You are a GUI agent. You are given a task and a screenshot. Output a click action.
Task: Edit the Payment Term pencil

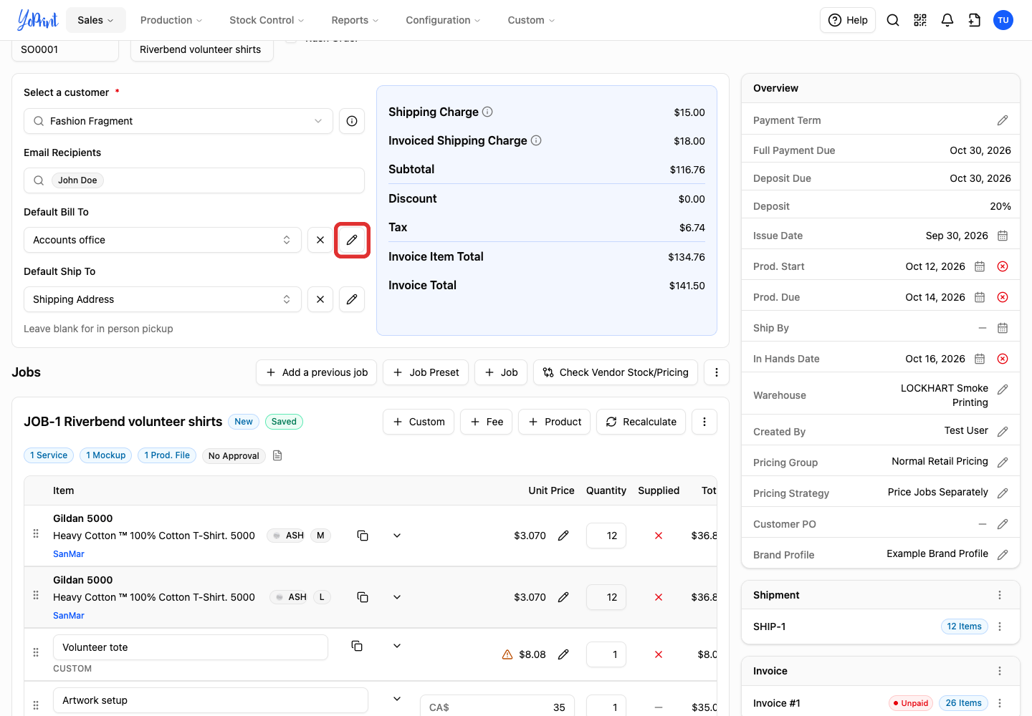point(1003,120)
